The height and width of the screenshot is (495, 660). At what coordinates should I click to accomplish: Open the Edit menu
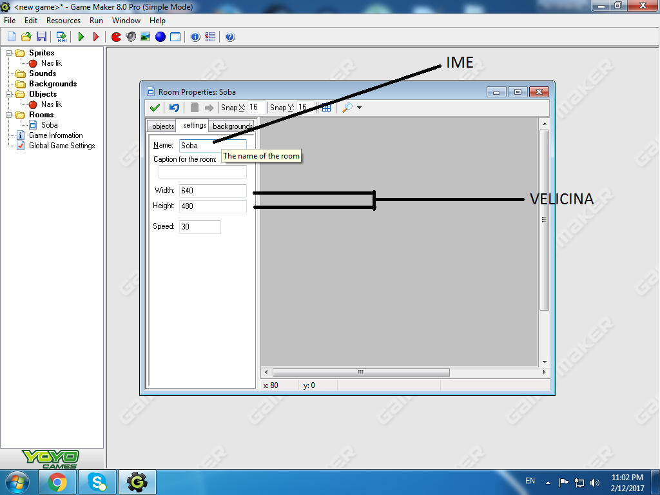coord(31,21)
